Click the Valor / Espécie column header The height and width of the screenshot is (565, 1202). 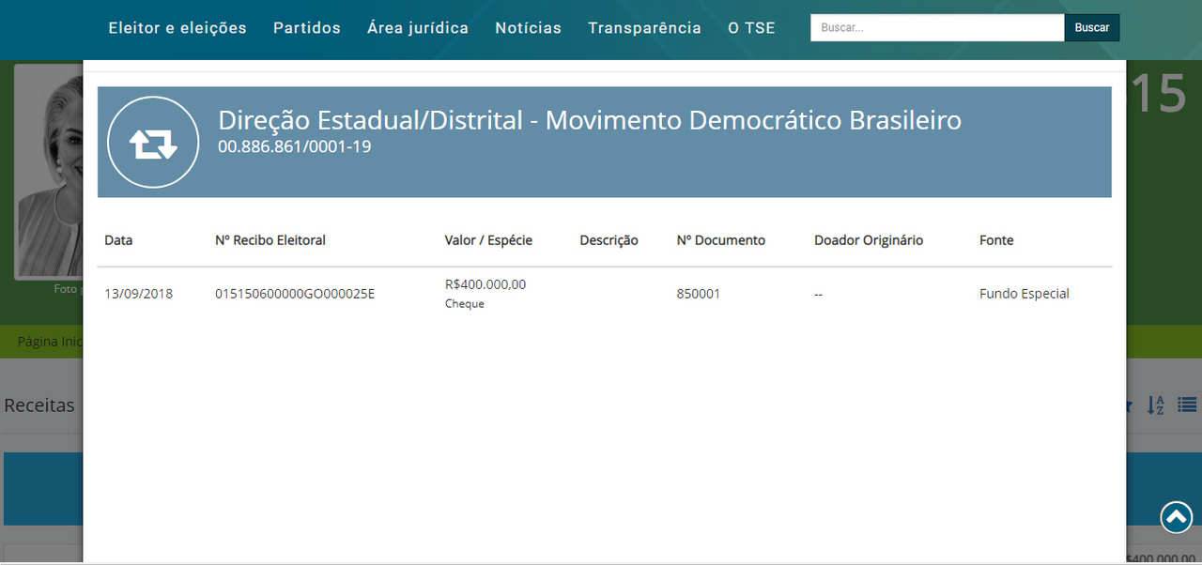pyautogui.click(x=488, y=240)
